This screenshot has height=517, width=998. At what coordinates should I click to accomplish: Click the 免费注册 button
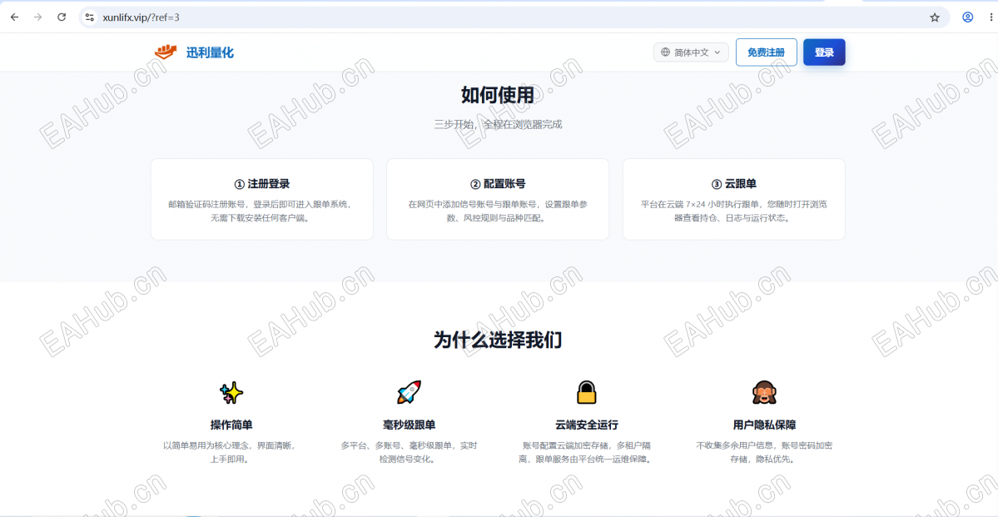[767, 52]
